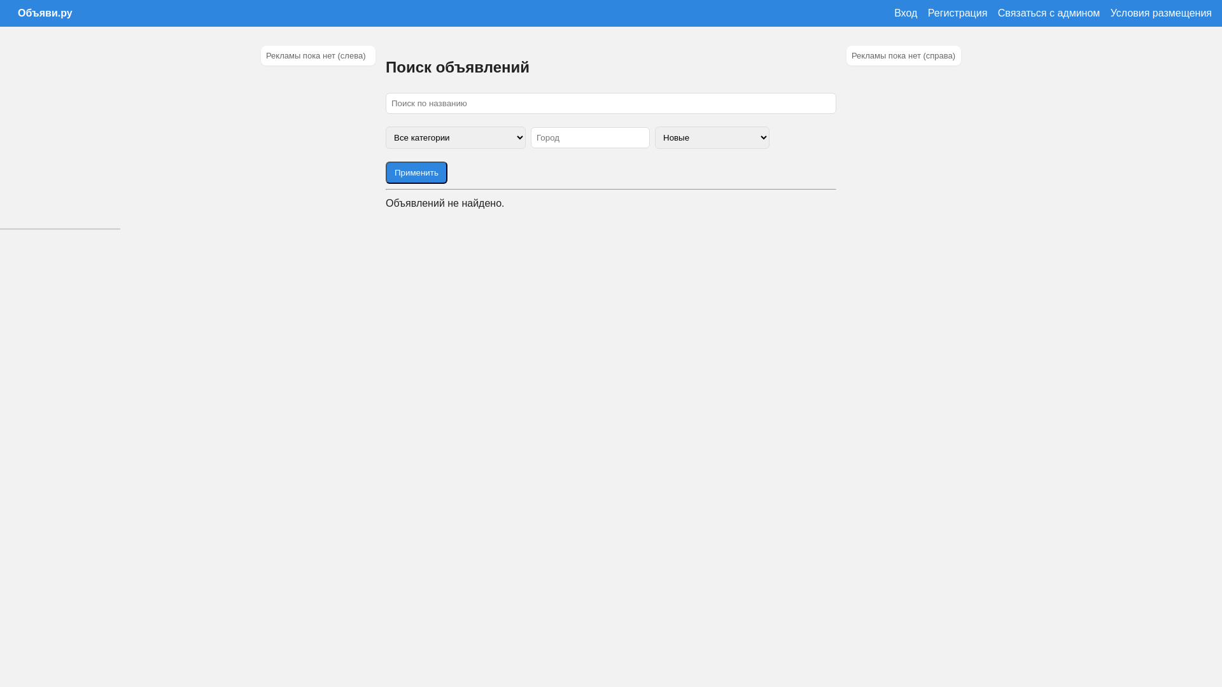Click the Поиск объявлений heading
Screen dimensions: 1222x687
[457, 67]
